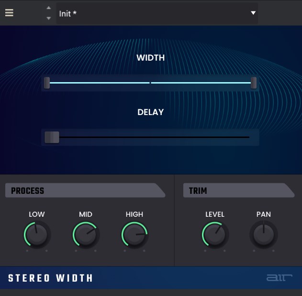The height and width of the screenshot is (296, 302).
Task: Click the MID process knob
Action: point(86,234)
